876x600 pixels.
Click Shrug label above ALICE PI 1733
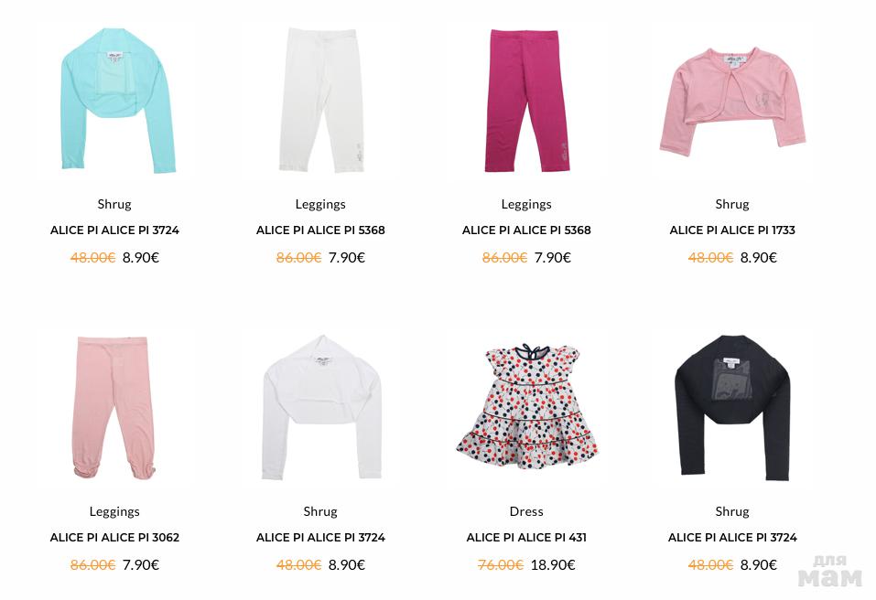[x=732, y=204]
